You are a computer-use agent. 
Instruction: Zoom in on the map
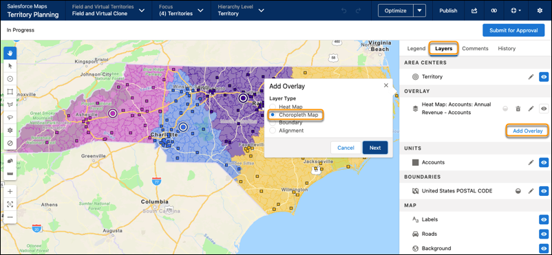pos(10,191)
